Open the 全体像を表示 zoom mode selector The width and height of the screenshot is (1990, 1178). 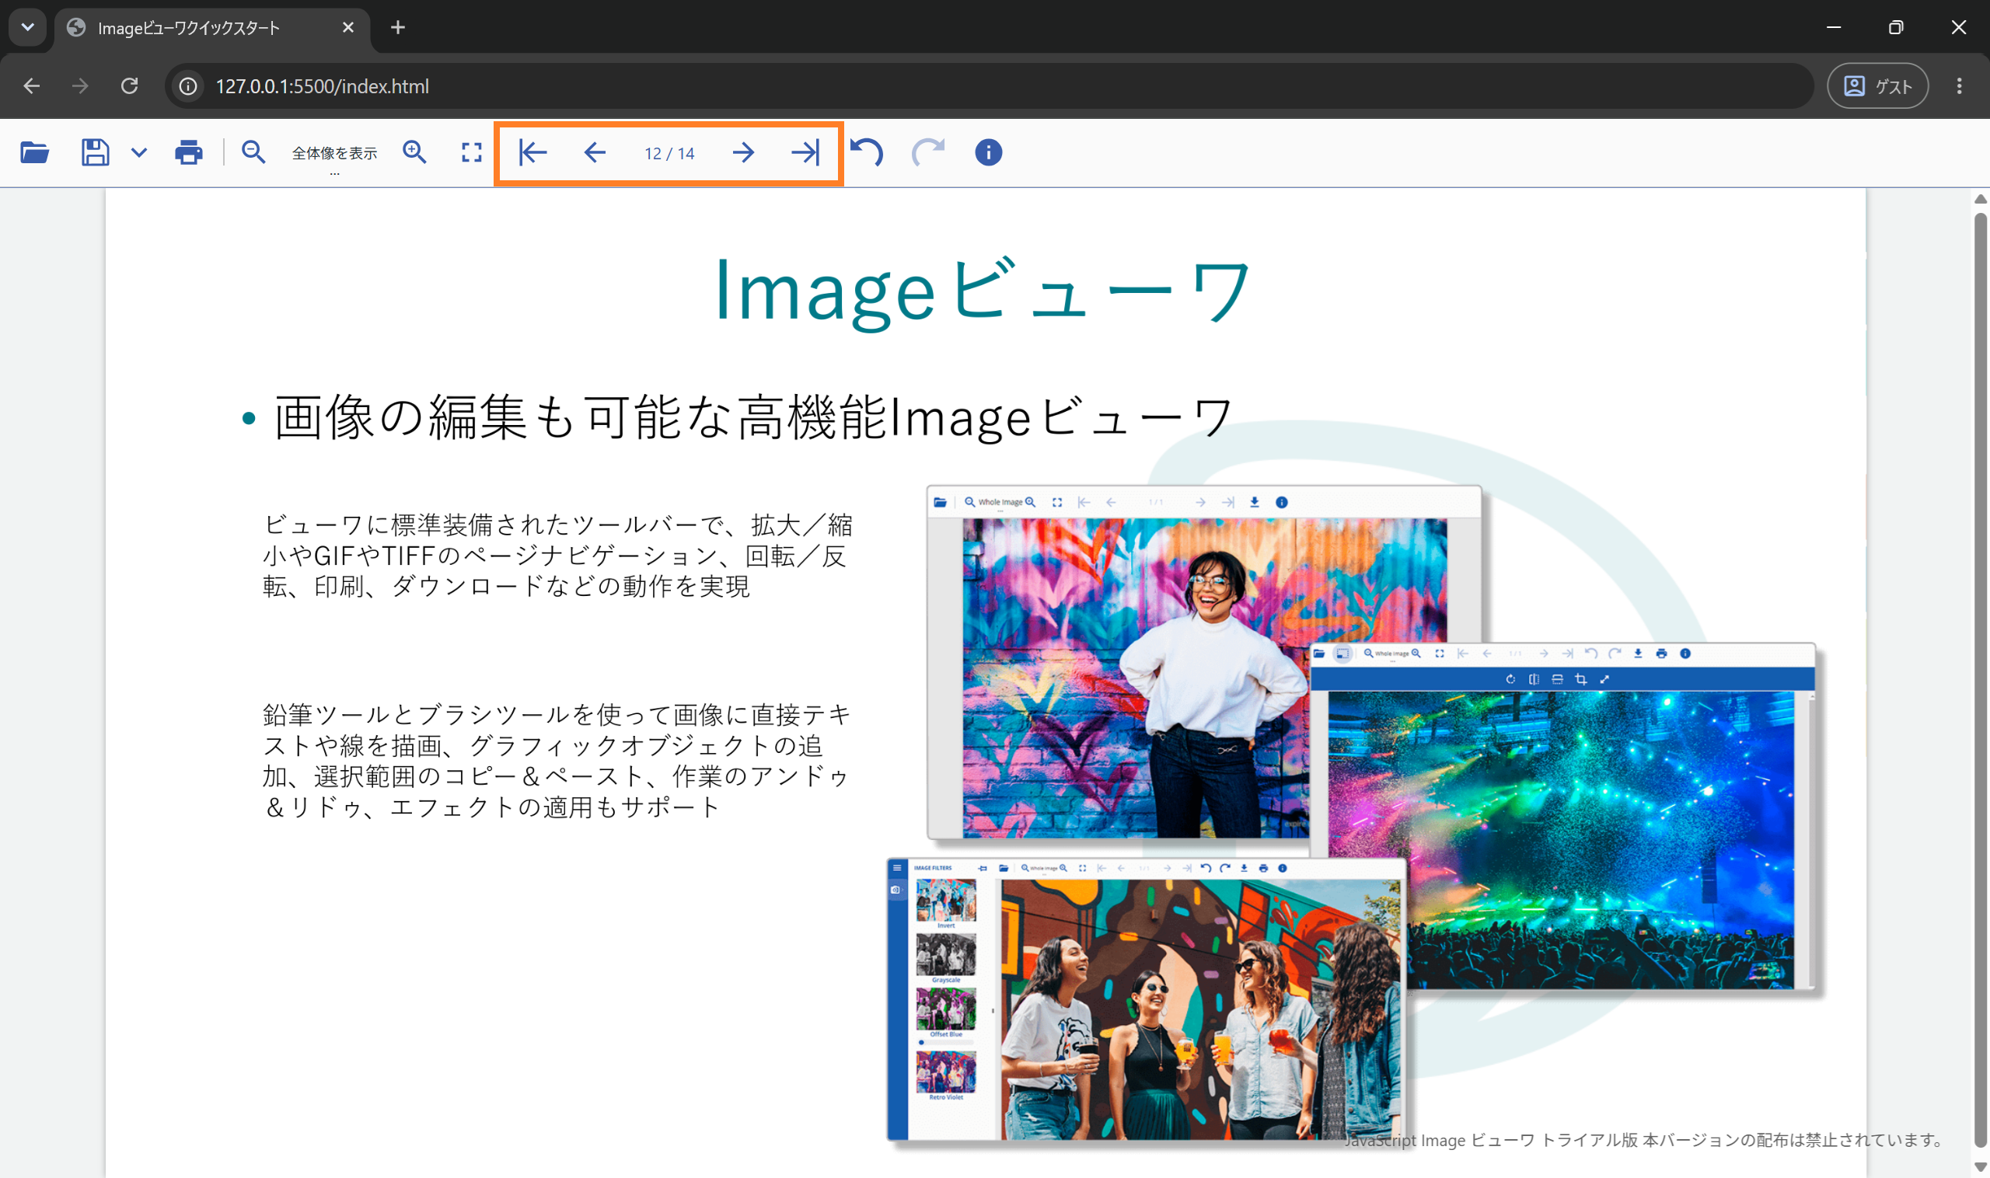pyautogui.click(x=334, y=154)
